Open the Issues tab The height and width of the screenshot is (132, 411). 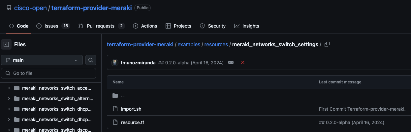click(x=53, y=26)
